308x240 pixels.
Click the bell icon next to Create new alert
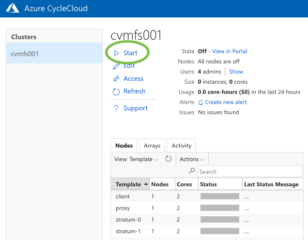click(x=200, y=103)
